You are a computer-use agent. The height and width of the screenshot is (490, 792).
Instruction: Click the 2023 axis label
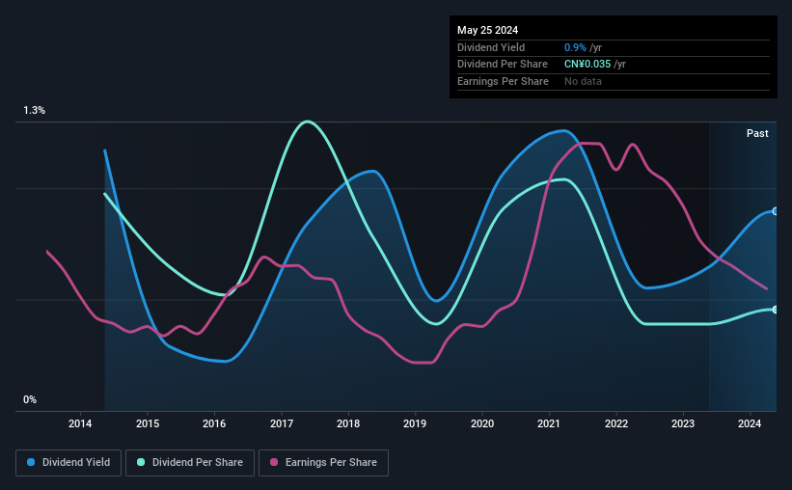683,423
